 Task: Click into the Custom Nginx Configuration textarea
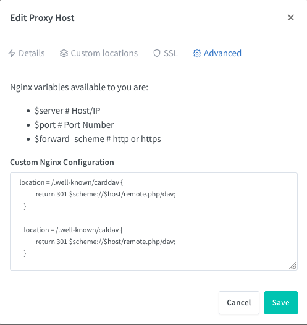point(154,221)
